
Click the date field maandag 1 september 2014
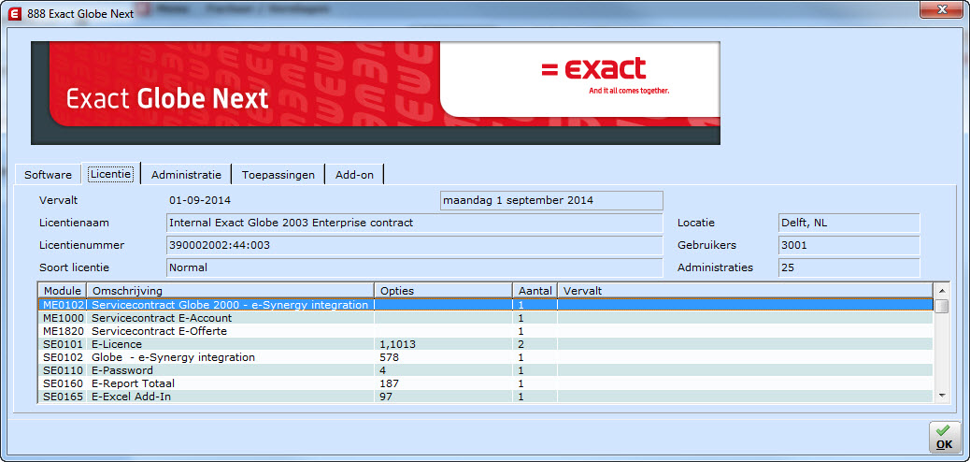click(x=551, y=201)
